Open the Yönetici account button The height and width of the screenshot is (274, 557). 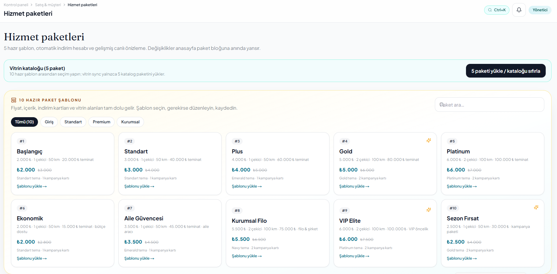(x=540, y=10)
